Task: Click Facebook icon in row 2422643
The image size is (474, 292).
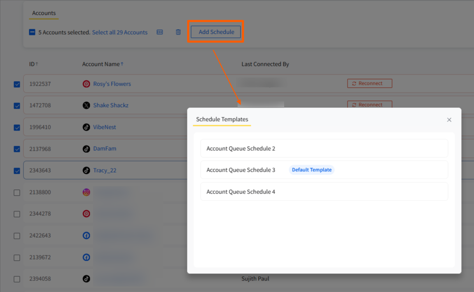Action: click(86, 236)
